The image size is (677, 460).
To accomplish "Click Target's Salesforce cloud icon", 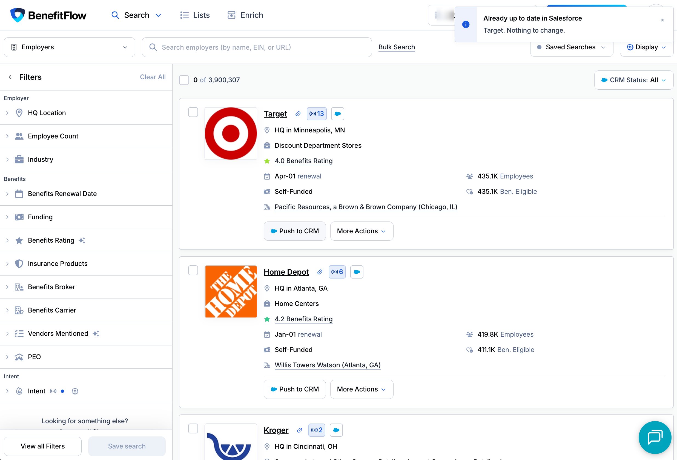I will (x=338, y=114).
